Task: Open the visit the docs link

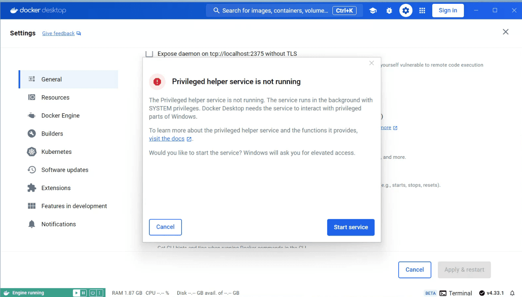Action: pyautogui.click(x=167, y=139)
